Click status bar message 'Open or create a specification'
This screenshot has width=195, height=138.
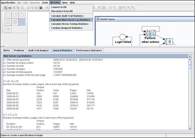click(x=22, y=135)
